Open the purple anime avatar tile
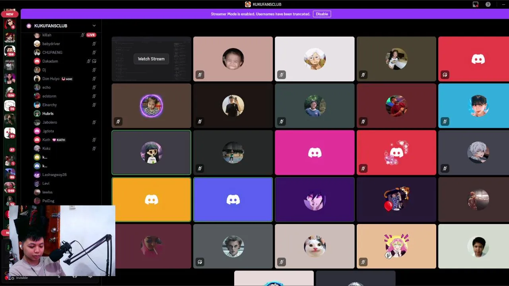Screen dimensions: 509x286 click(x=315, y=199)
